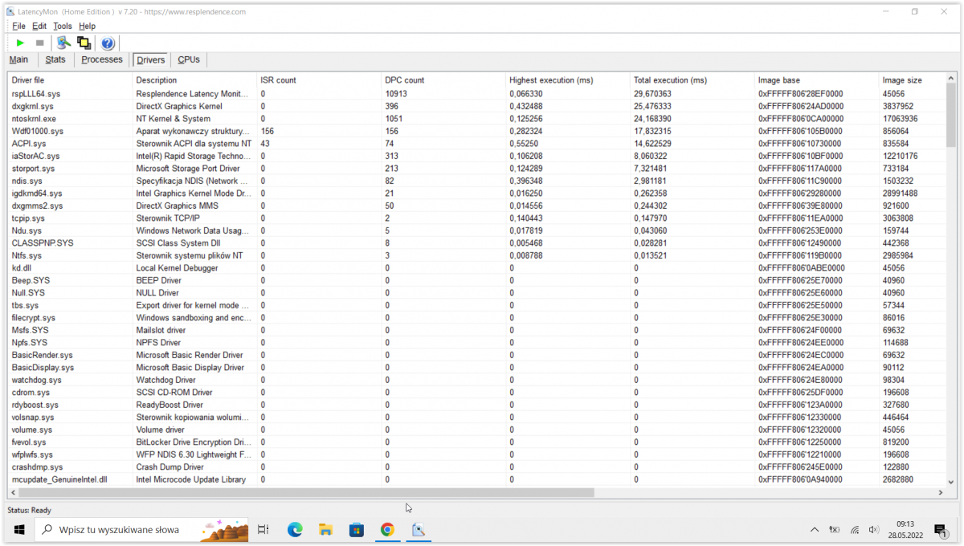Sort by Highest execution (ms) header
Screen dimensions: 964x546
568,80
